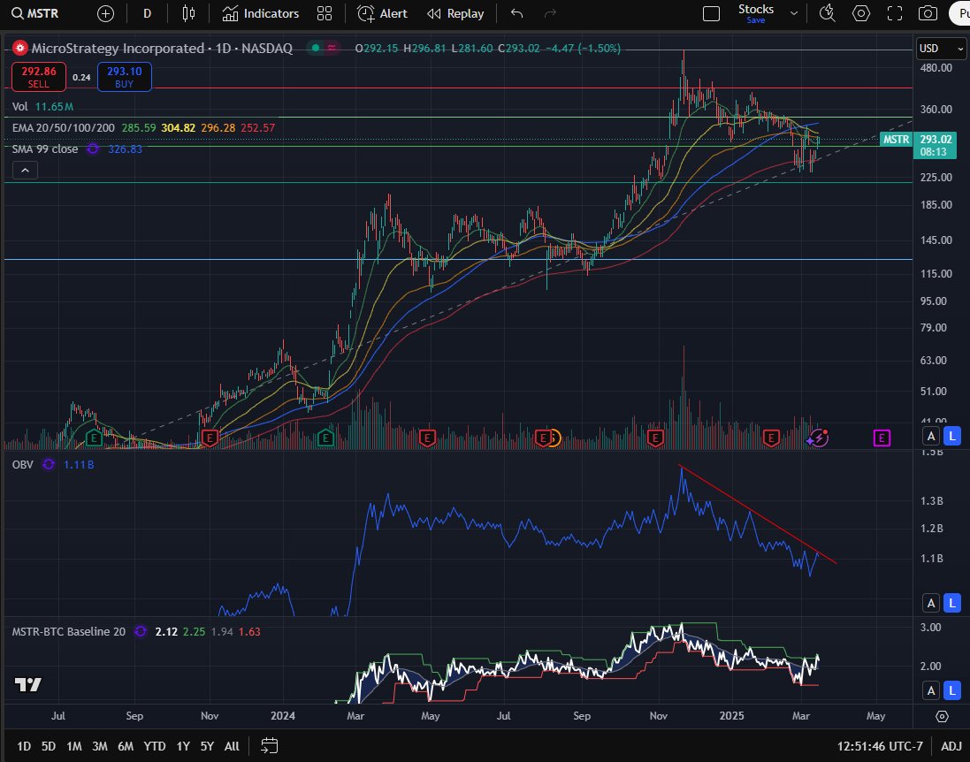Add a symbol to compare with plus icon
The width and height of the screenshot is (970, 762).
pyautogui.click(x=106, y=13)
